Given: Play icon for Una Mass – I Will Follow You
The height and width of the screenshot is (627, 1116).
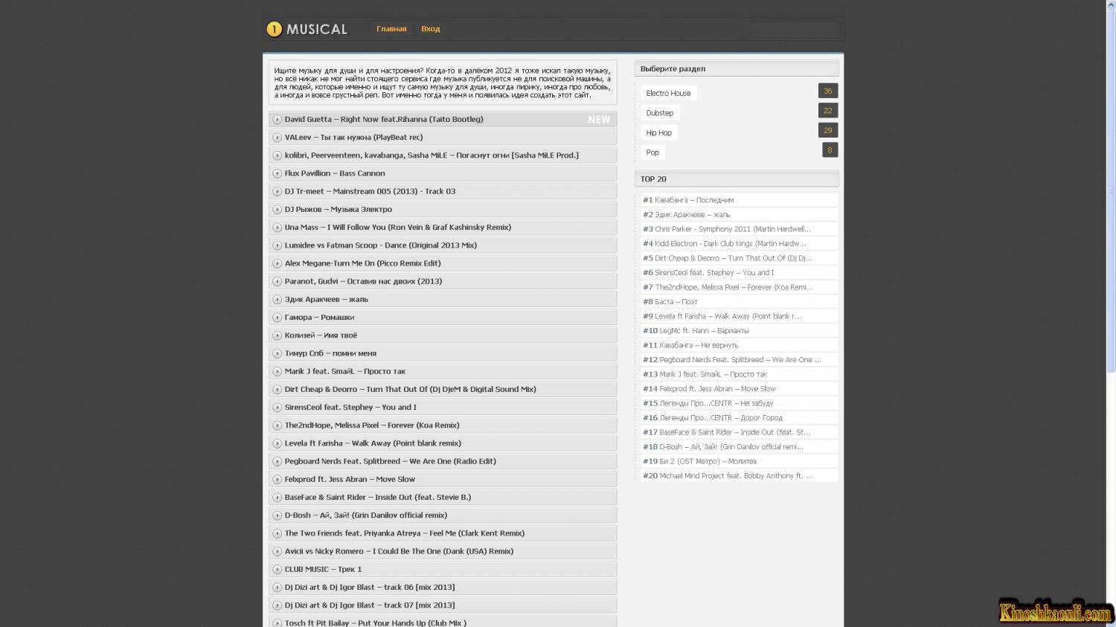Looking at the screenshot, I should pyautogui.click(x=277, y=228).
